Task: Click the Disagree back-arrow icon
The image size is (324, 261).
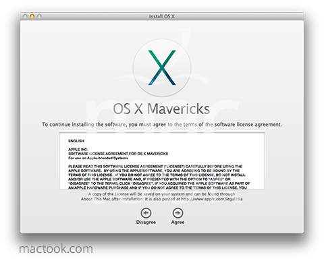Action: [x=146, y=213]
